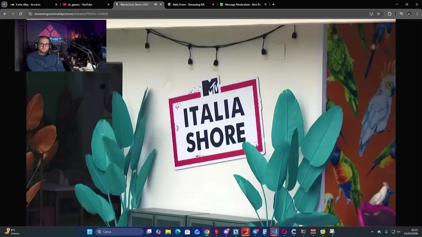Bookmark this page with the star
The width and height of the screenshot is (422, 237).
378,14
